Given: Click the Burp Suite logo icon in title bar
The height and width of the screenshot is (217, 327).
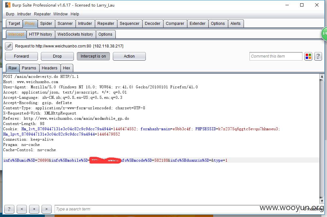Looking at the screenshot, I should click(x=8, y=5).
